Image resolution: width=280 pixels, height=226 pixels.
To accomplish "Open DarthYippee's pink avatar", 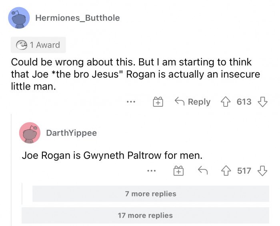I will tap(30, 133).
